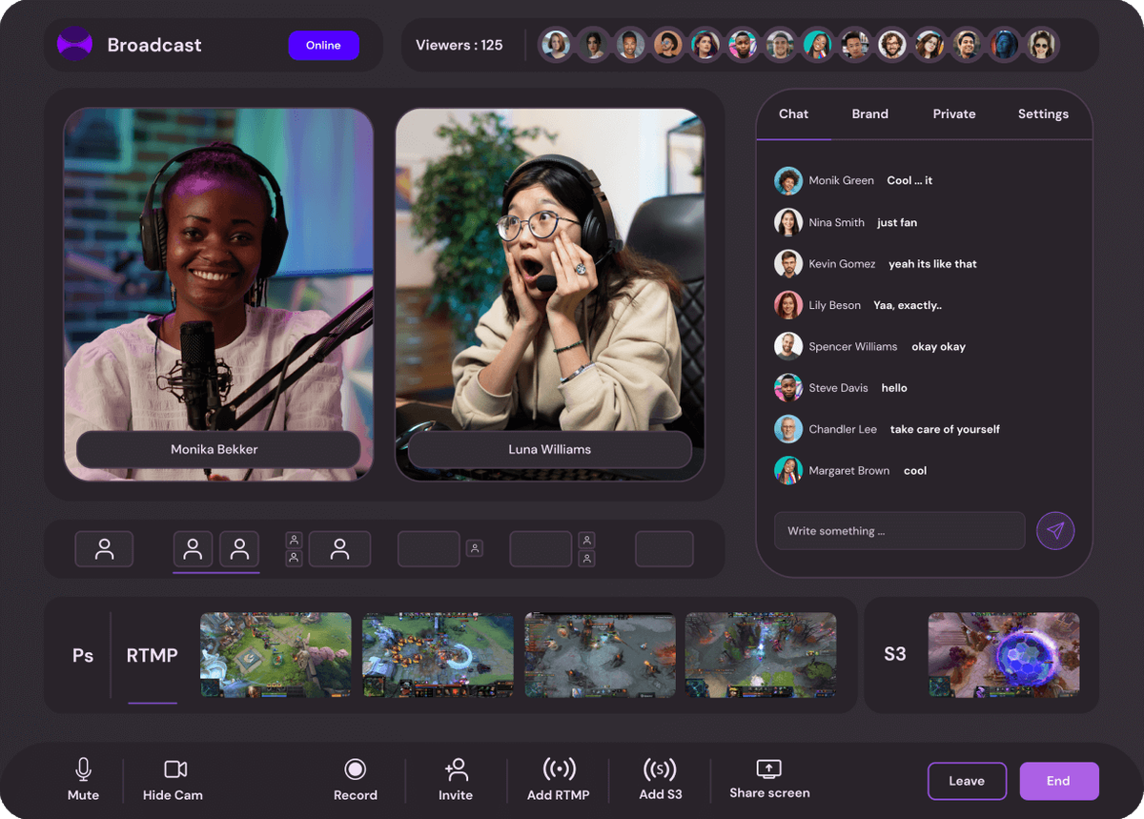Open the Chat tab

pos(793,113)
